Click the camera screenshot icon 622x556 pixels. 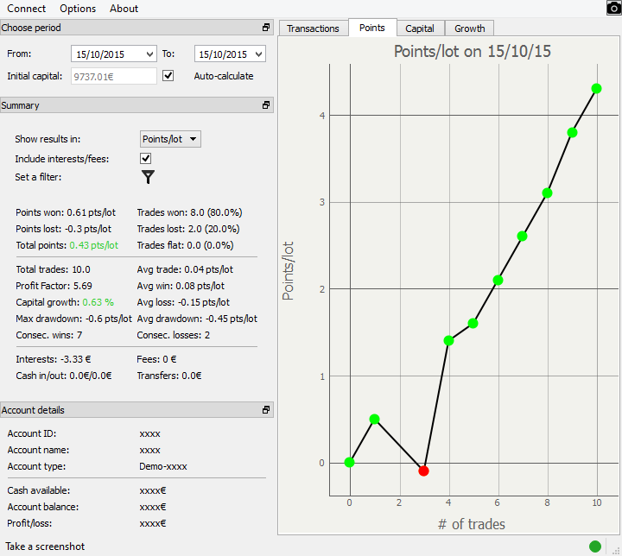[613, 9]
